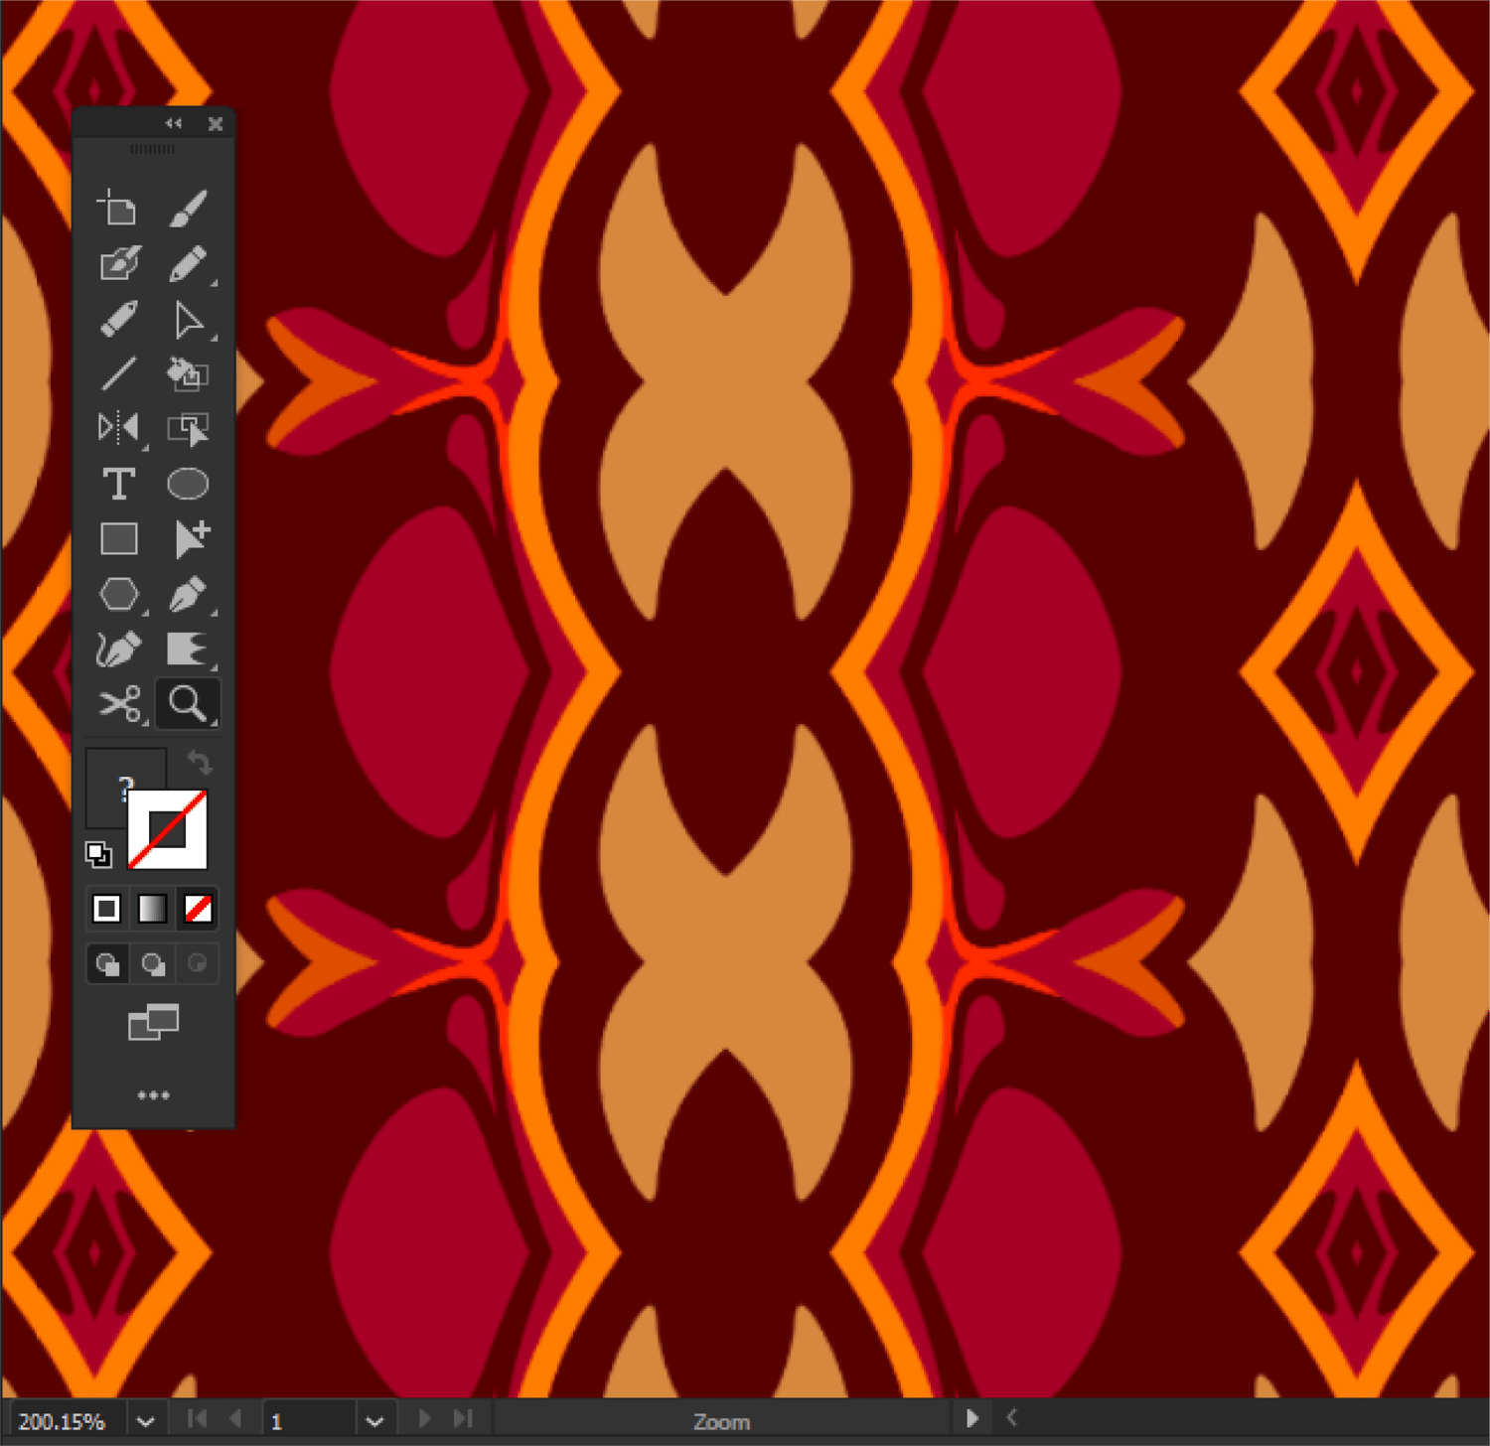Select the Line Segment tool

[118, 374]
